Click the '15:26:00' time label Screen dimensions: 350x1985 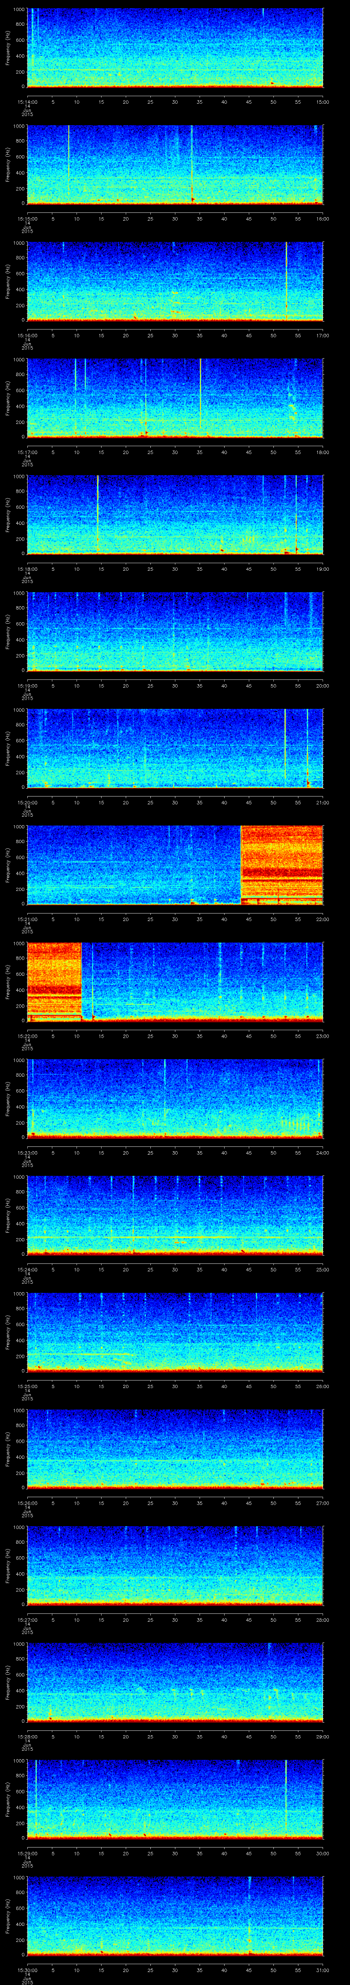(27, 1503)
